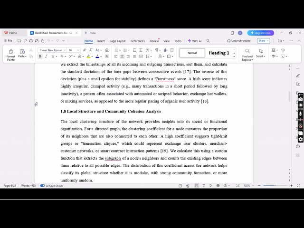304x228 pixels.
Task: Click the Cut scissors icon
Action: (x=31, y=50)
